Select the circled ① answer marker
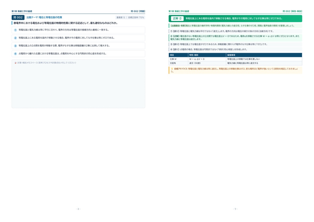Viewport: 314px width, 222px height. [x=15, y=30]
